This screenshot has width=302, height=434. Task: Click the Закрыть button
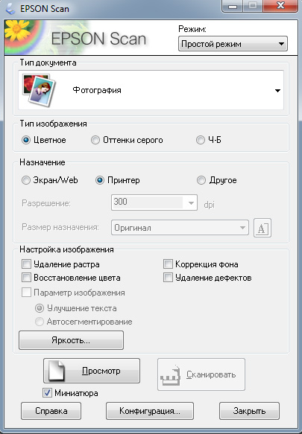point(249,411)
